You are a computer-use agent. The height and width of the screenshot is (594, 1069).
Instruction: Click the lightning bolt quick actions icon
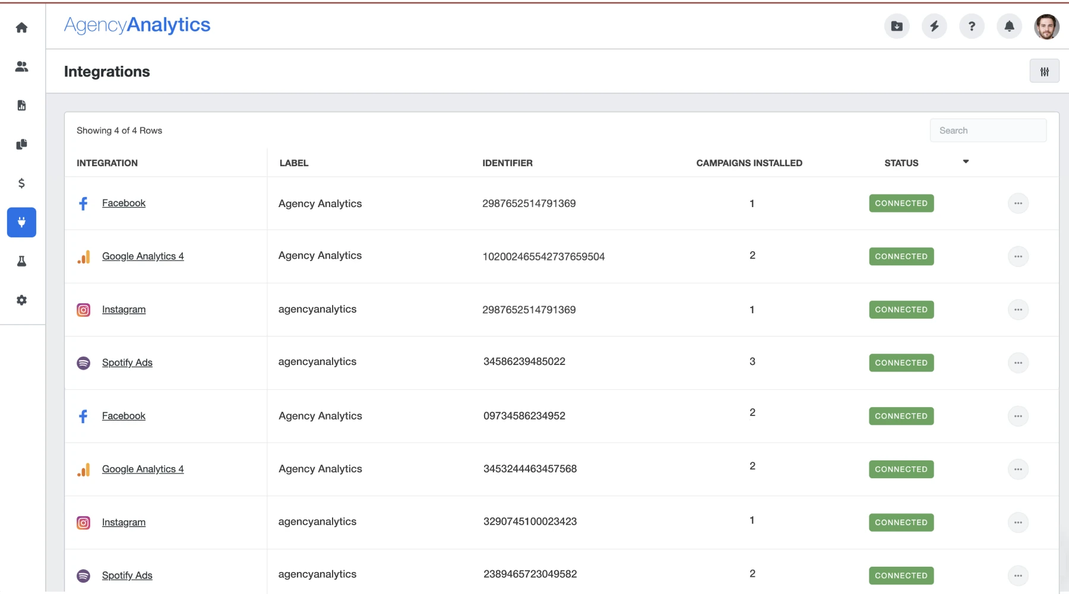[x=934, y=26]
